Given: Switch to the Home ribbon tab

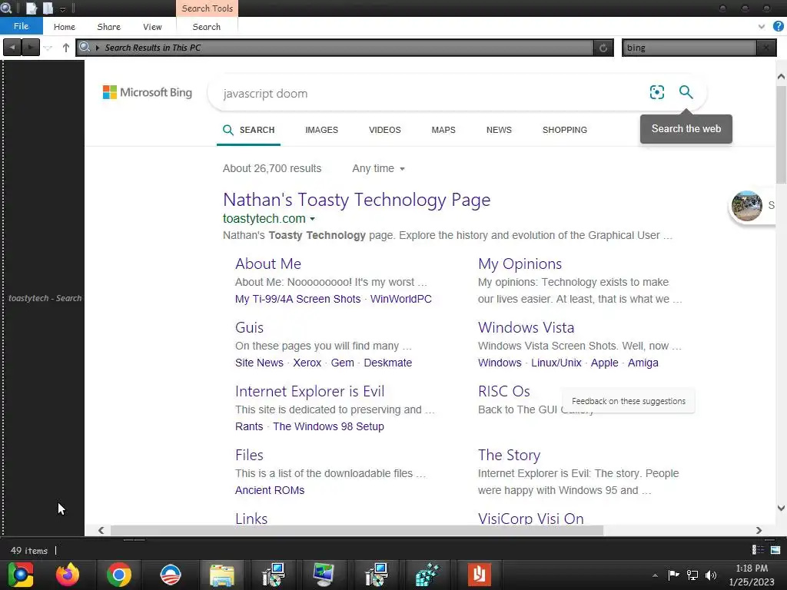Looking at the screenshot, I should (65, 27).
